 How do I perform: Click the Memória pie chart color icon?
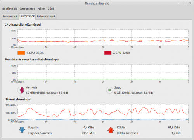pos(21,90)
